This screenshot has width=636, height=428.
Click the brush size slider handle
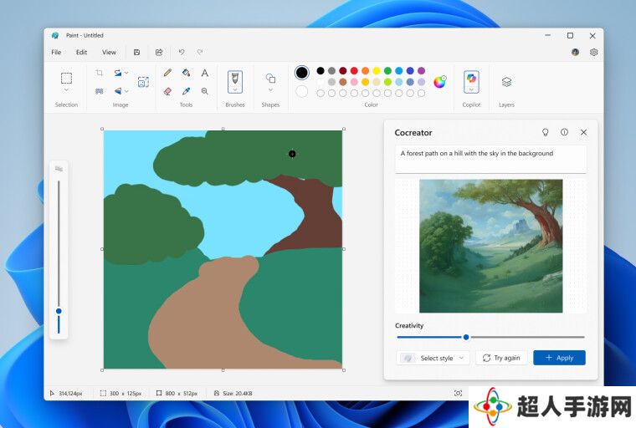pyautogui.click(x=59, y=311)
